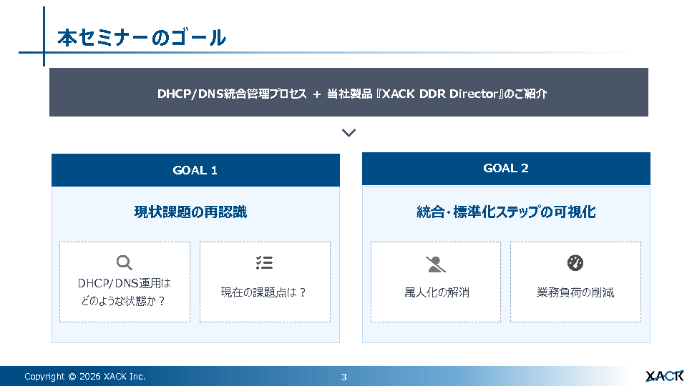Click the dark banner with XACK DDR Director text
This screenshot has width=687, height=386.
point(349,93)
